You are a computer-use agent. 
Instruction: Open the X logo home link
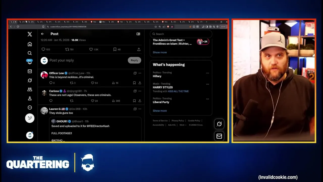pyautogui.click(x=30, y=34)
